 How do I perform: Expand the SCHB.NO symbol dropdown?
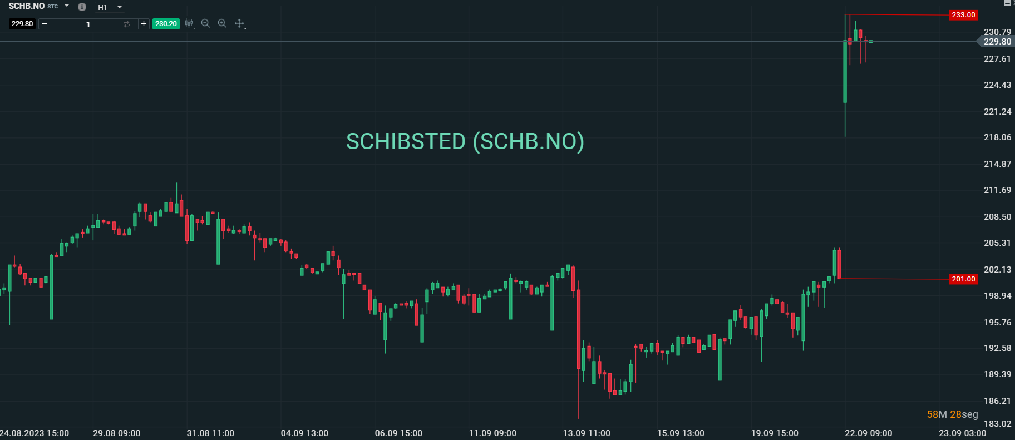[x=67, y=6]
